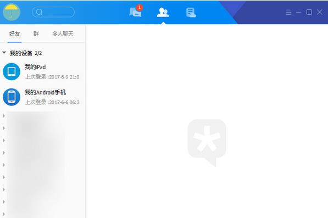Expand the second blurred contact group
Viewport: 328px width, 218px height.
(x=3, y=128)
